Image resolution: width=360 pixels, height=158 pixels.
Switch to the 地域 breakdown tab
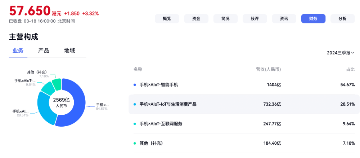point(69,51)
